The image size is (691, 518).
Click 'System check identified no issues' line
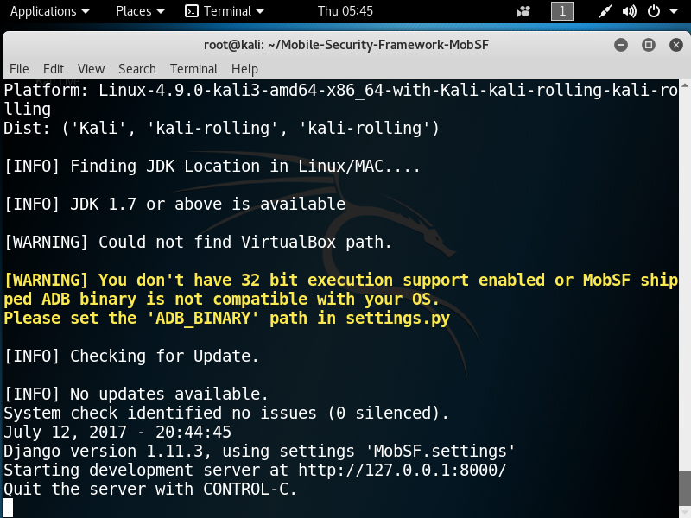click(x=226, y=414)
